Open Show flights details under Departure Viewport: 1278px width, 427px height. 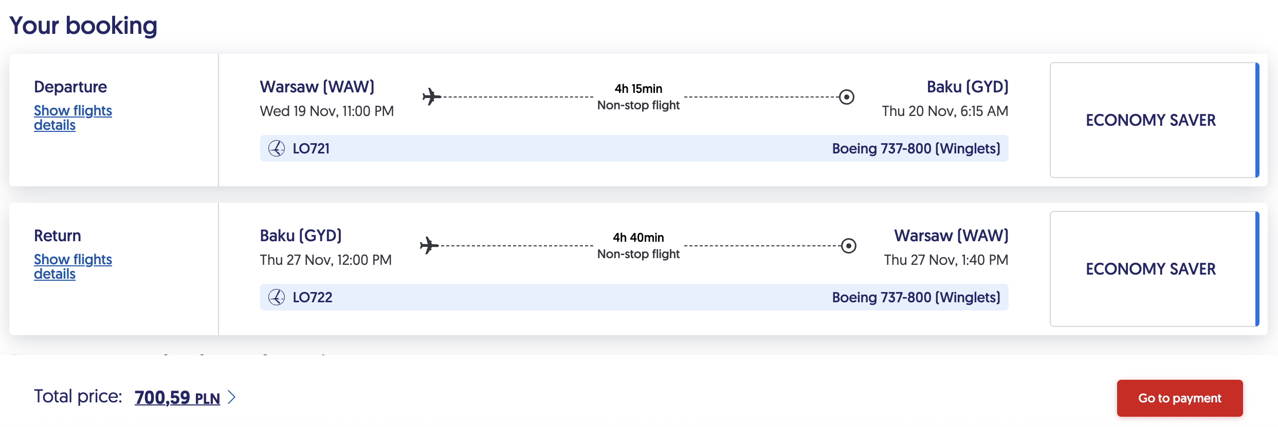pyautogui.click(x=72, y=118)
